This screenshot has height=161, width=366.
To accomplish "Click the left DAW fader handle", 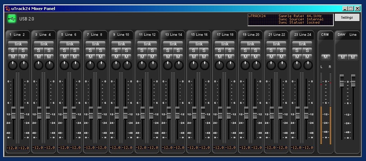I will click(342, 81).
